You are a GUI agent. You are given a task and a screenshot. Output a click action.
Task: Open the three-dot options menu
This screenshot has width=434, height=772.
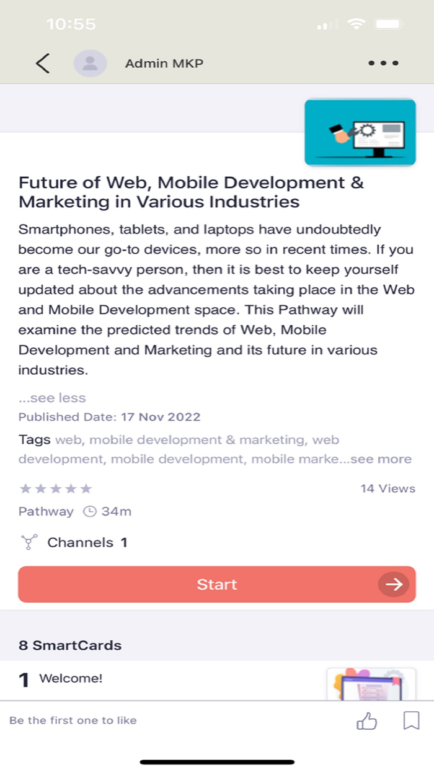pyautogui.click(x=383, y=63)
